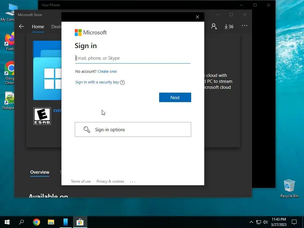Viewport: 304px width, 228px height.
Task: Click the Windows 365 app thumbnail
Action: pos(47,70)
